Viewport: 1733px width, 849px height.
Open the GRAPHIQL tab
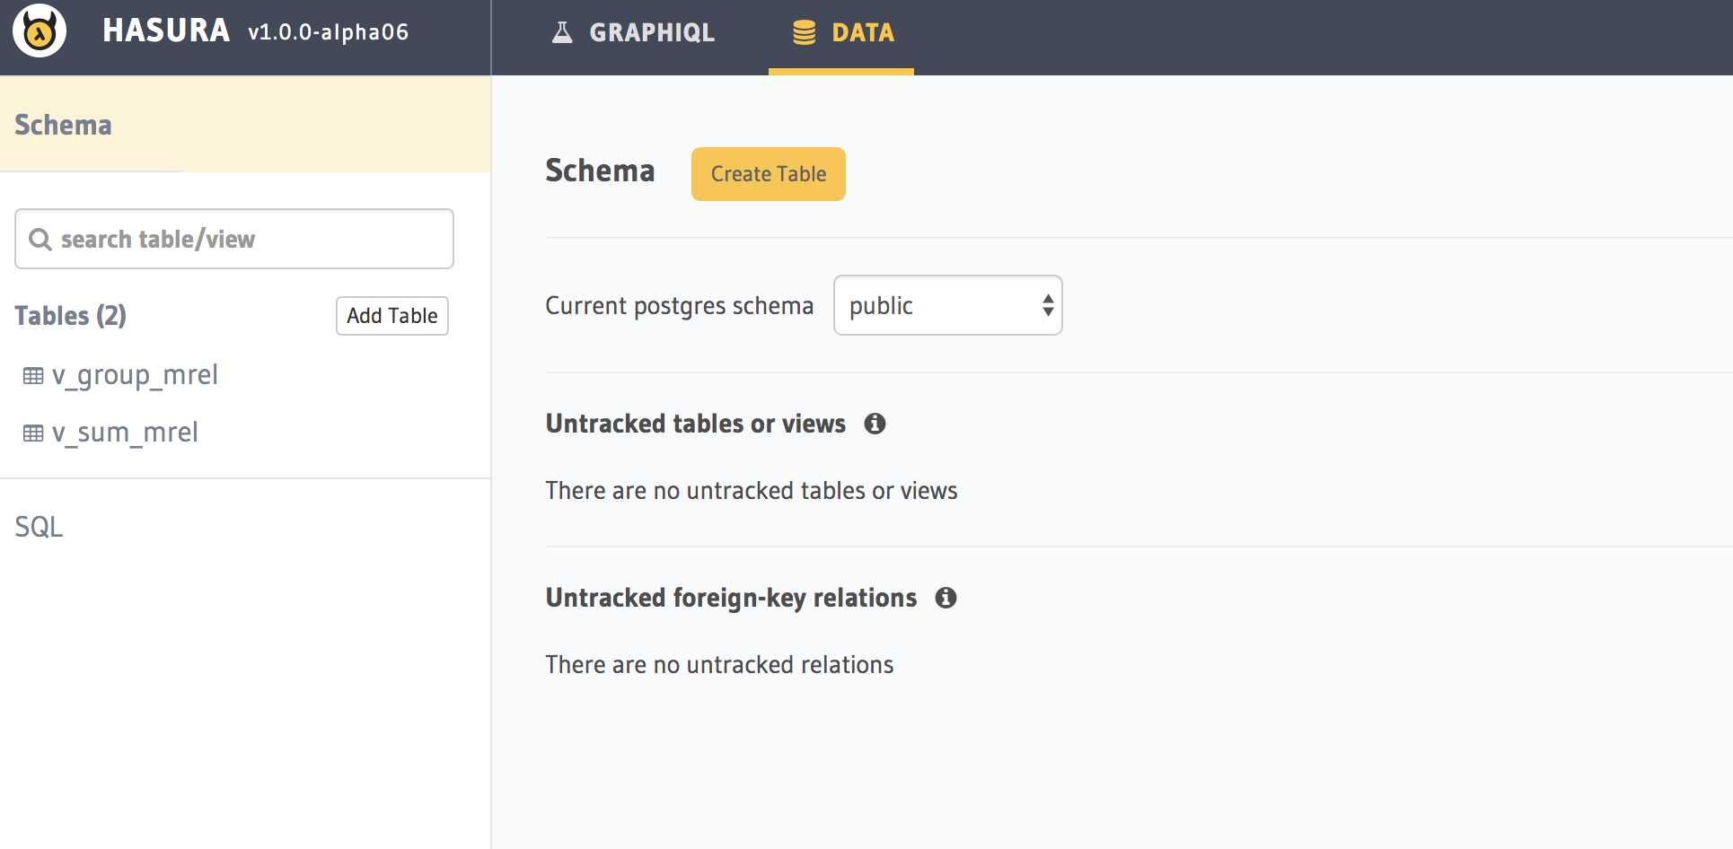coord(633,33)
